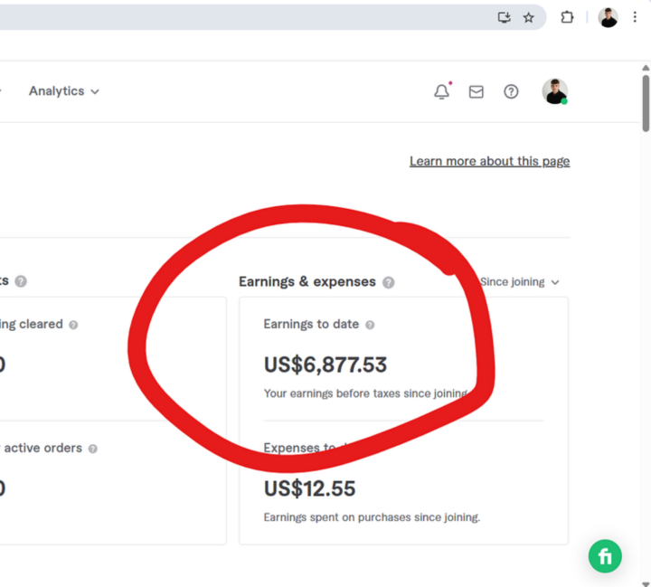The width and height of the screenshot is (651, 587).
Task: Open the messages envelope icon
Action: 476,92
